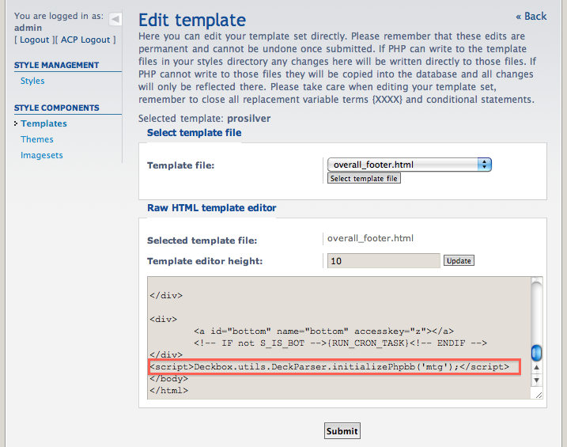Submit the template changes
Viewport: 567px width, 447px height.
(342, 431)
